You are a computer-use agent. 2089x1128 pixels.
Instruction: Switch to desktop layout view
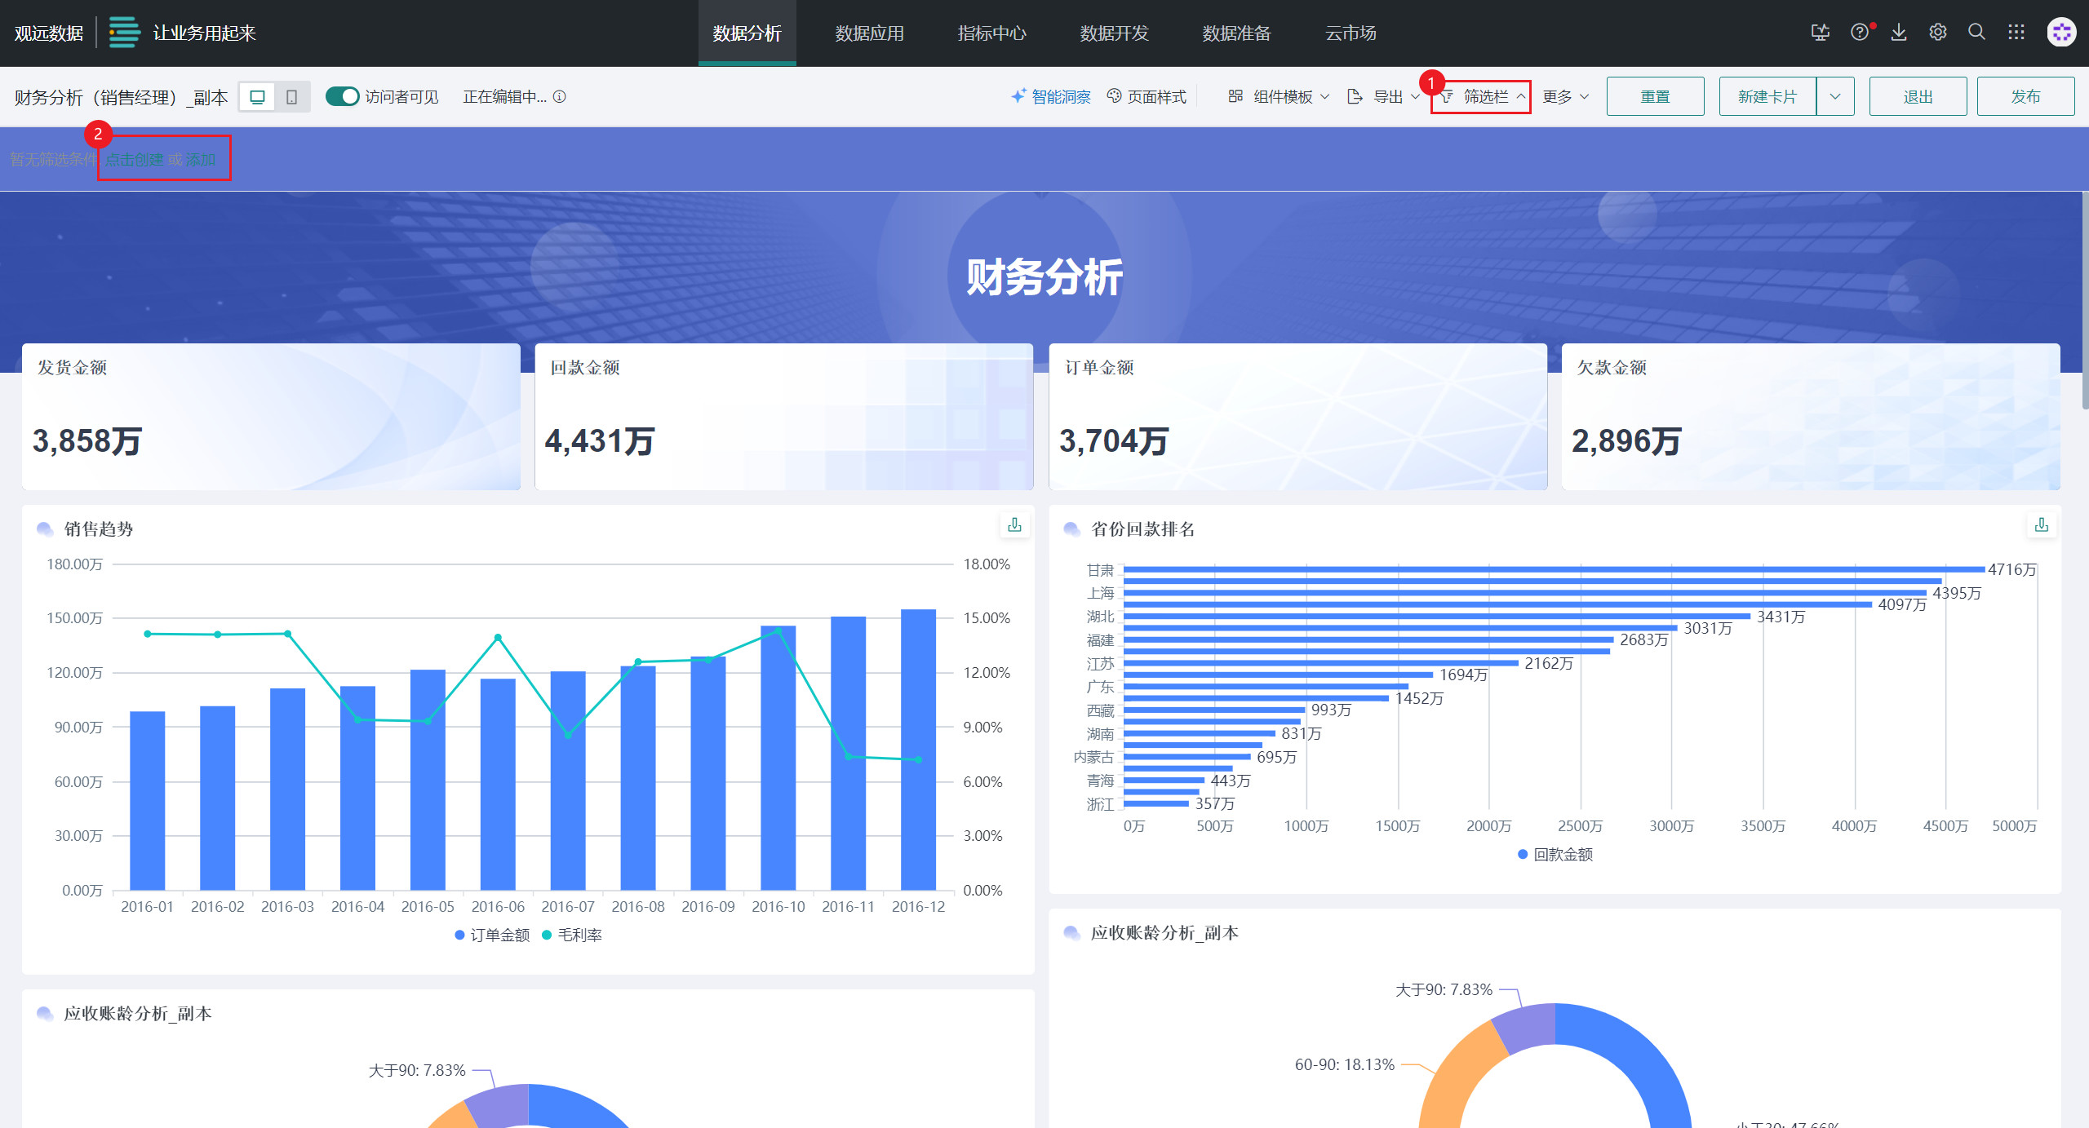(257, 97)
